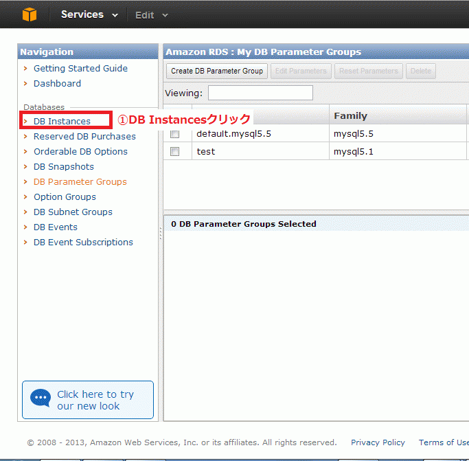Go to DB Subnet Groups
The width and height of the screenshot is (469, 461).
point(73,212)
